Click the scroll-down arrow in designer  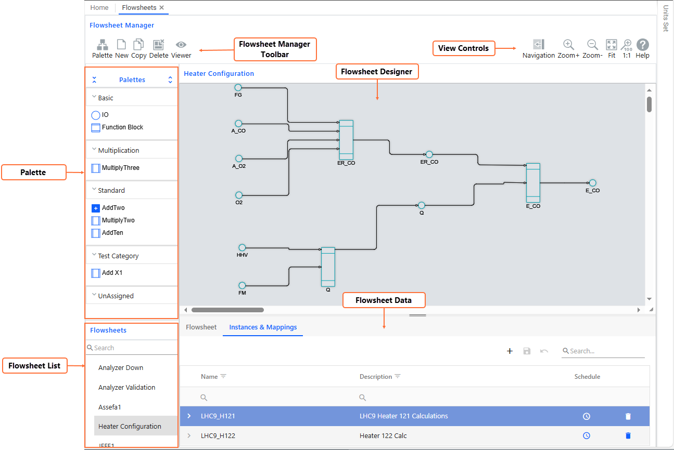pos(649,299)
